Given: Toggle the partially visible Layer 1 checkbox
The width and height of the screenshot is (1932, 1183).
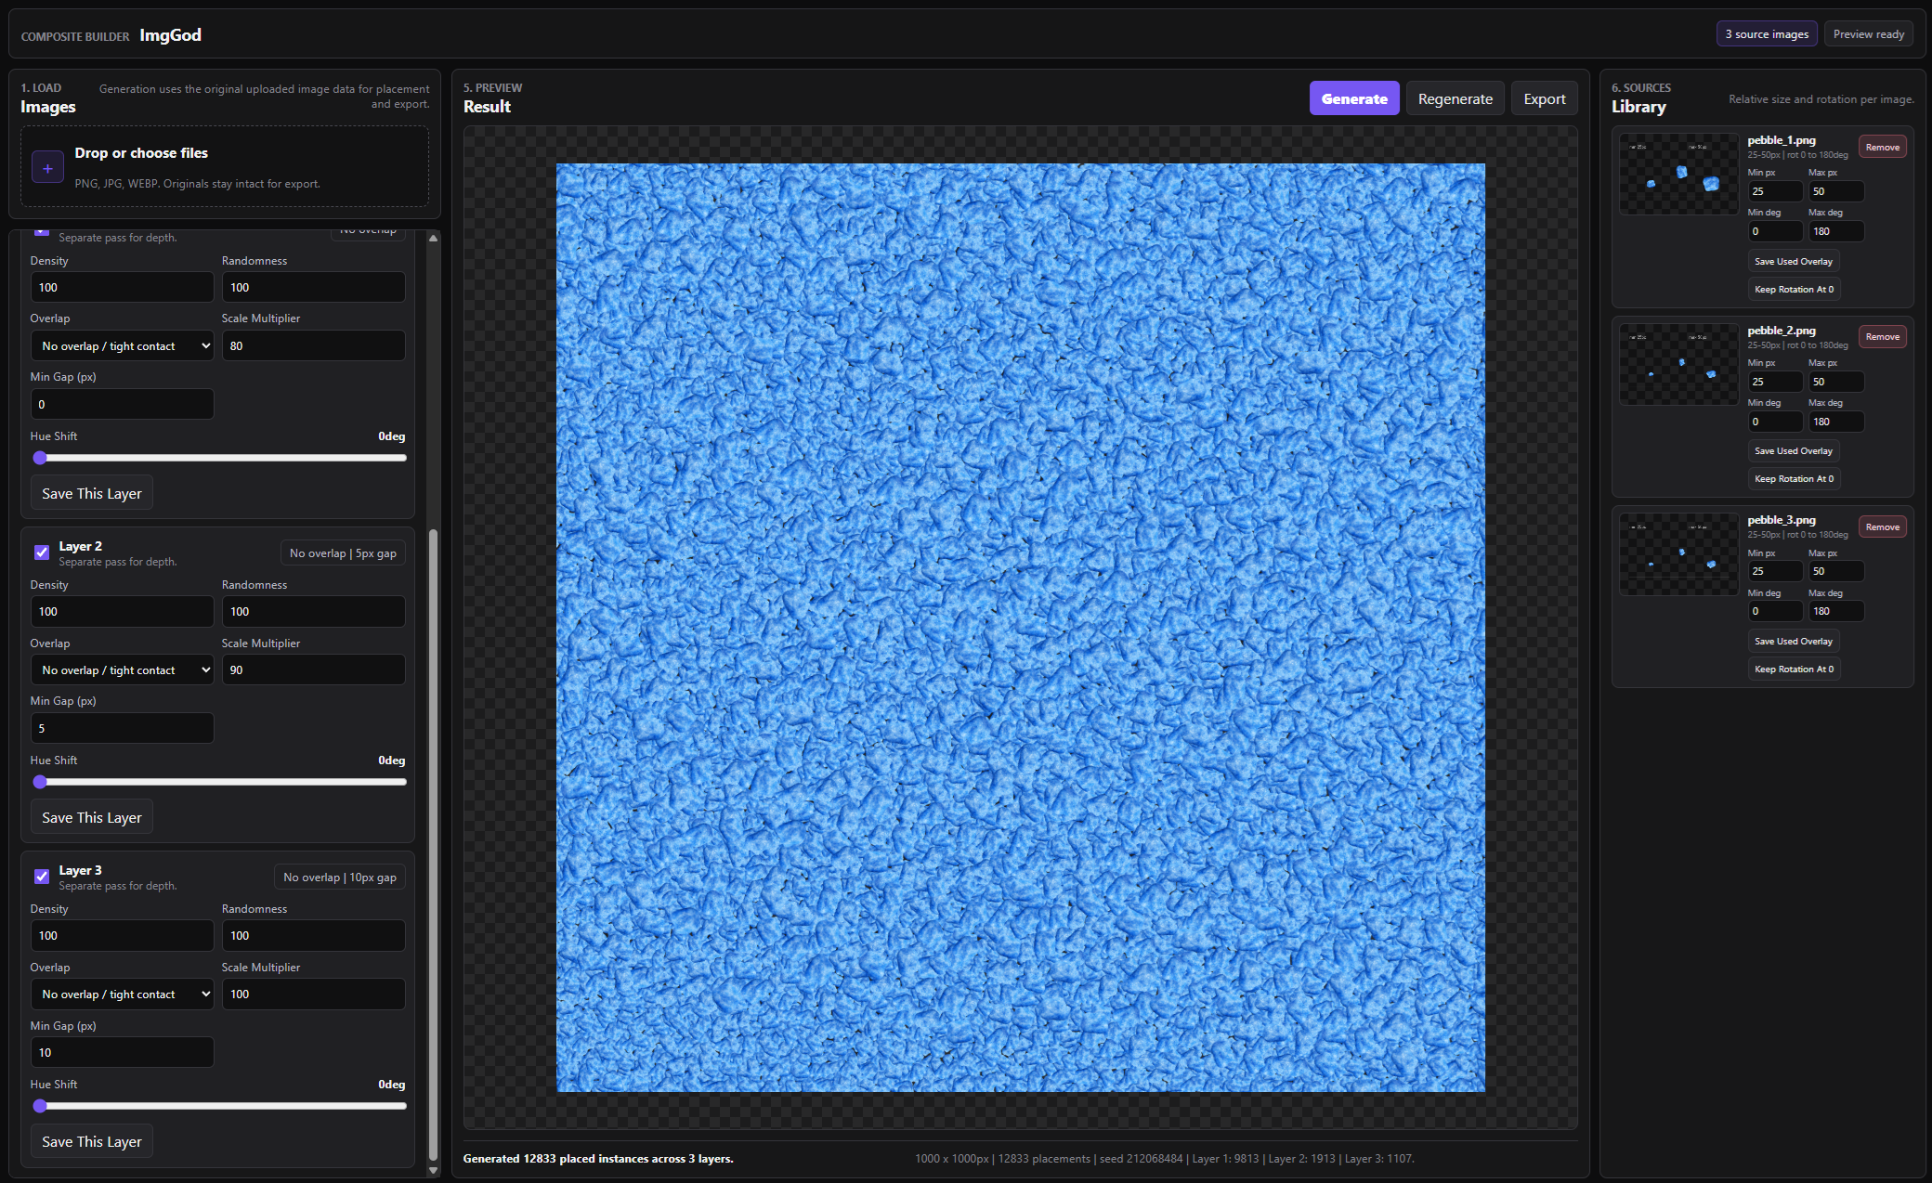Looking at the screenshot, I should 42,231.
